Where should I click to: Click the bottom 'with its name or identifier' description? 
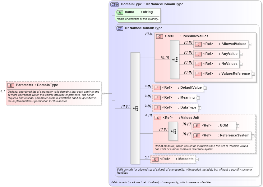click(161, 182)
